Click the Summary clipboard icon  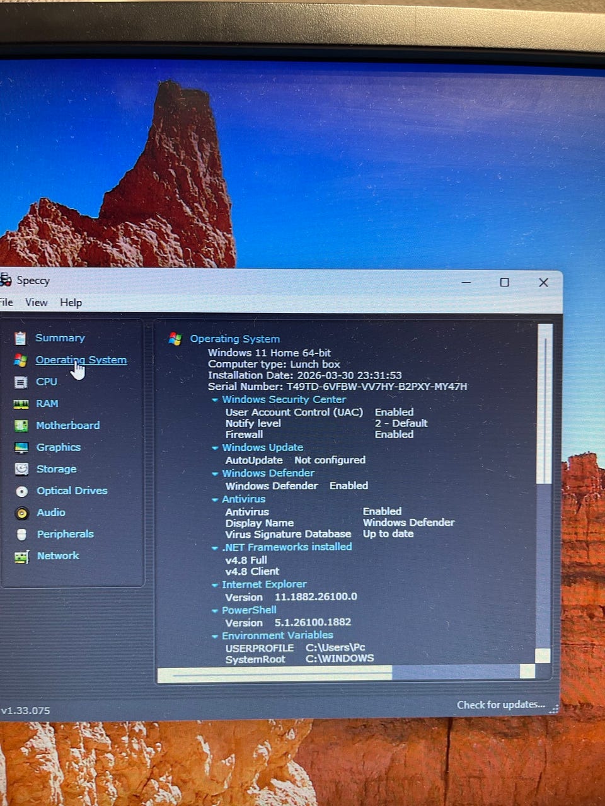coord(21,338)
